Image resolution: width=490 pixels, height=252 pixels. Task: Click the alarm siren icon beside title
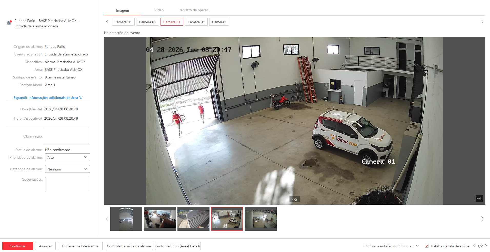[x=9, y=23]
